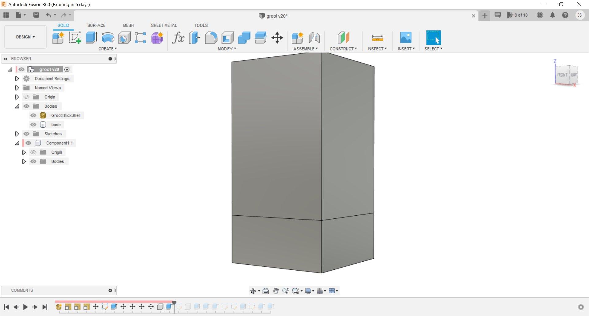Click the Joint icon under Assemble

(x=314, y=38)
